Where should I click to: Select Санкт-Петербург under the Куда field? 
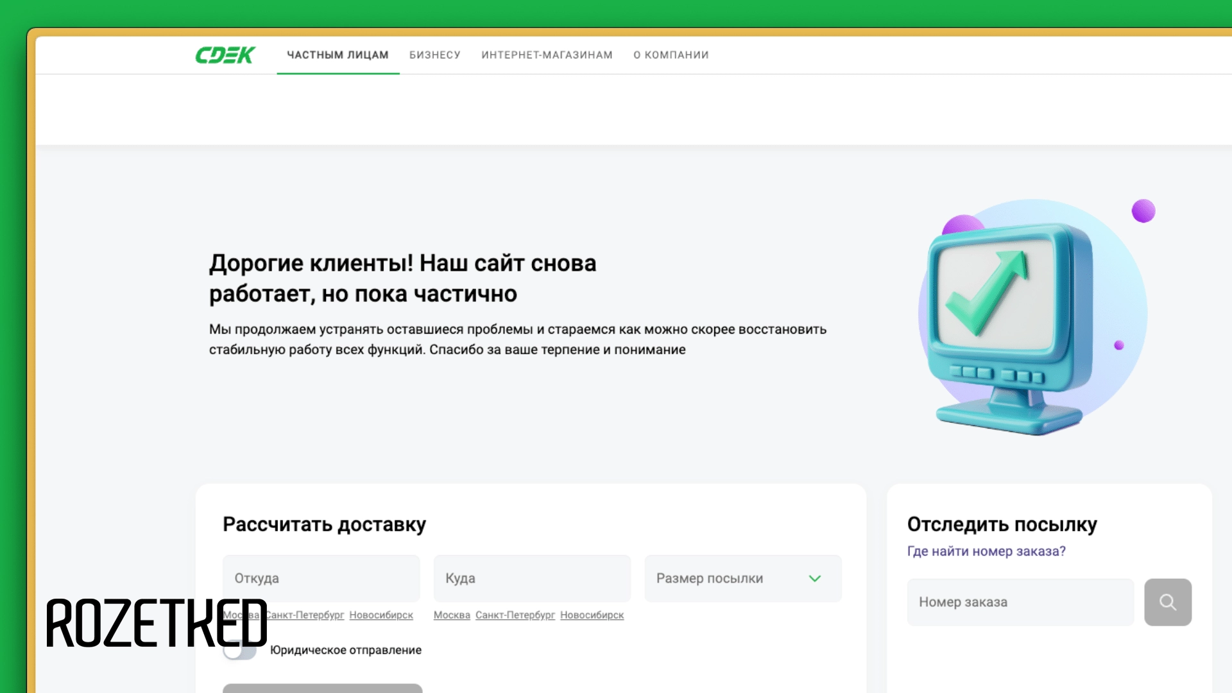click(515, 615)
